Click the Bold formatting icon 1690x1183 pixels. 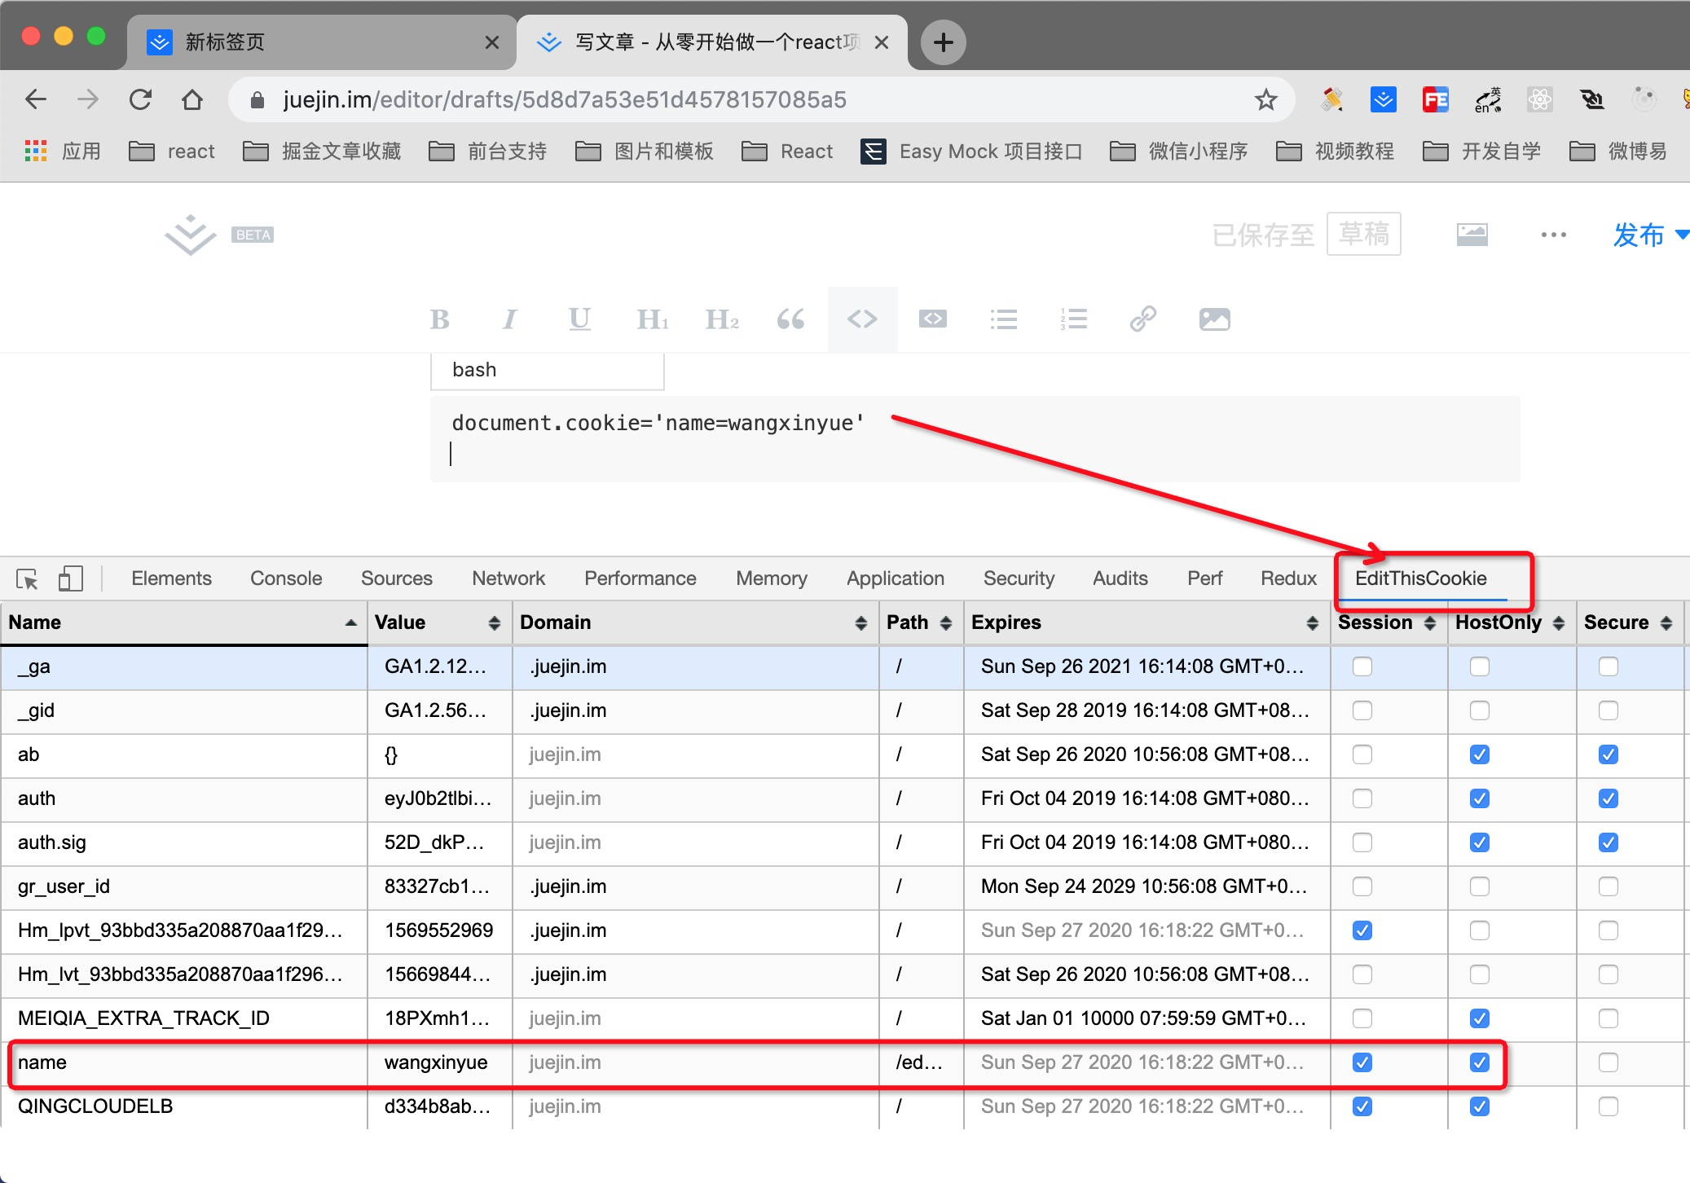[439, 319]
